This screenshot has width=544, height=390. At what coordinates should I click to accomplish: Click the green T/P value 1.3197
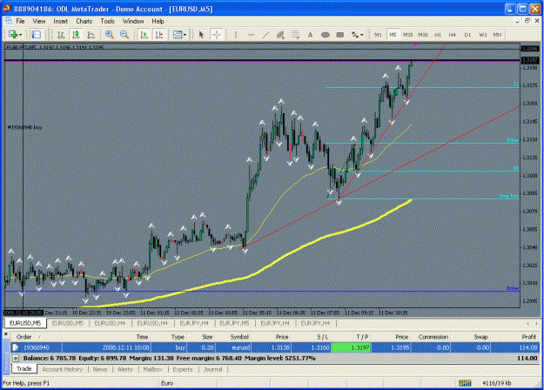[351, 347]
